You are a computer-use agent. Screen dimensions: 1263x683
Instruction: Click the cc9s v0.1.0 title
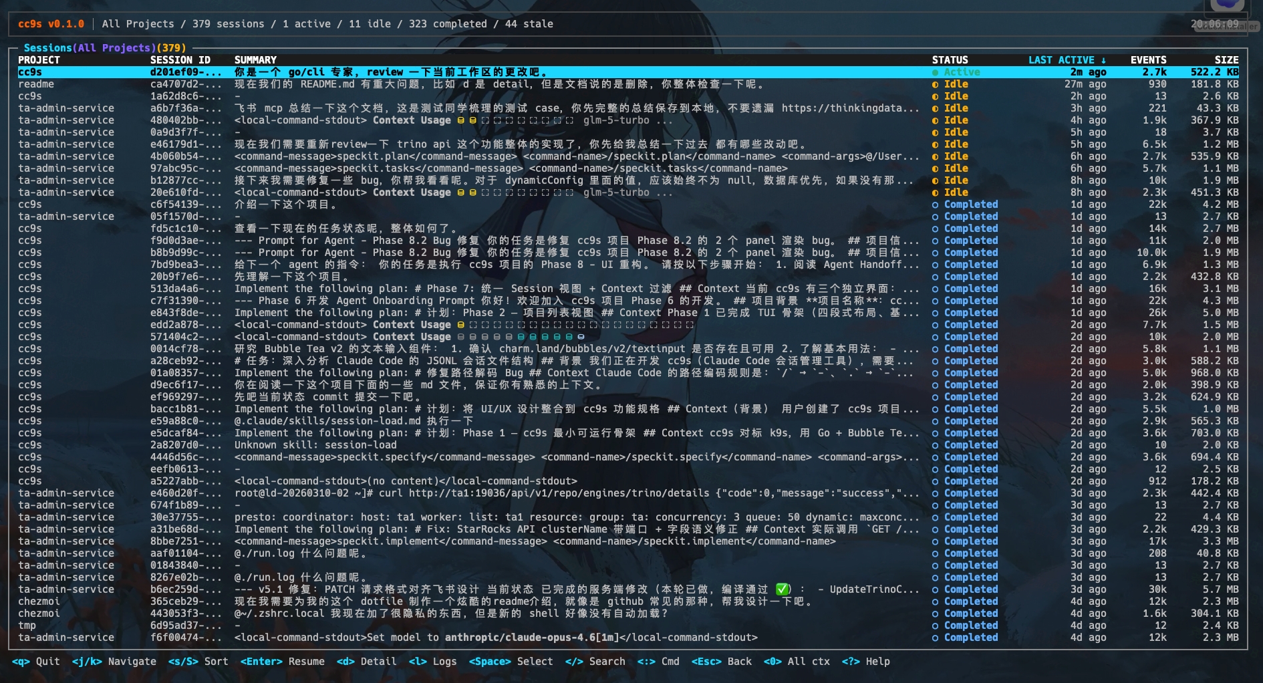pos(51,24)
